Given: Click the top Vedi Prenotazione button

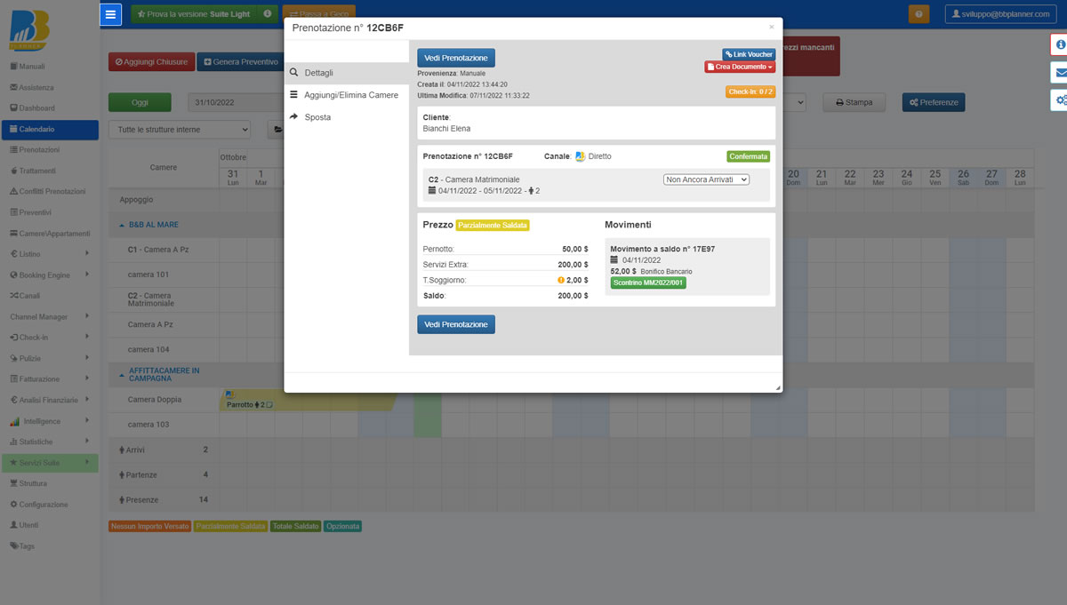Looking at the screenshot, I should pyautogui.click(x=455, y=58).
